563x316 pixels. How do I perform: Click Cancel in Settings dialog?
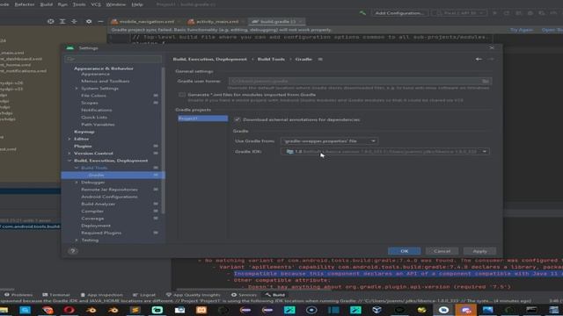442,251
